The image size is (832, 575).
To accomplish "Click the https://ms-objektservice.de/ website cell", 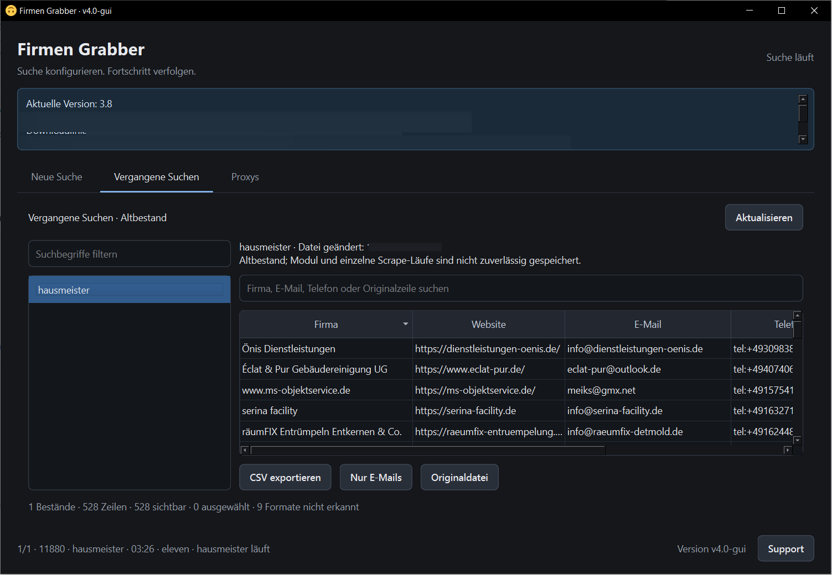I will pos(489,390).
